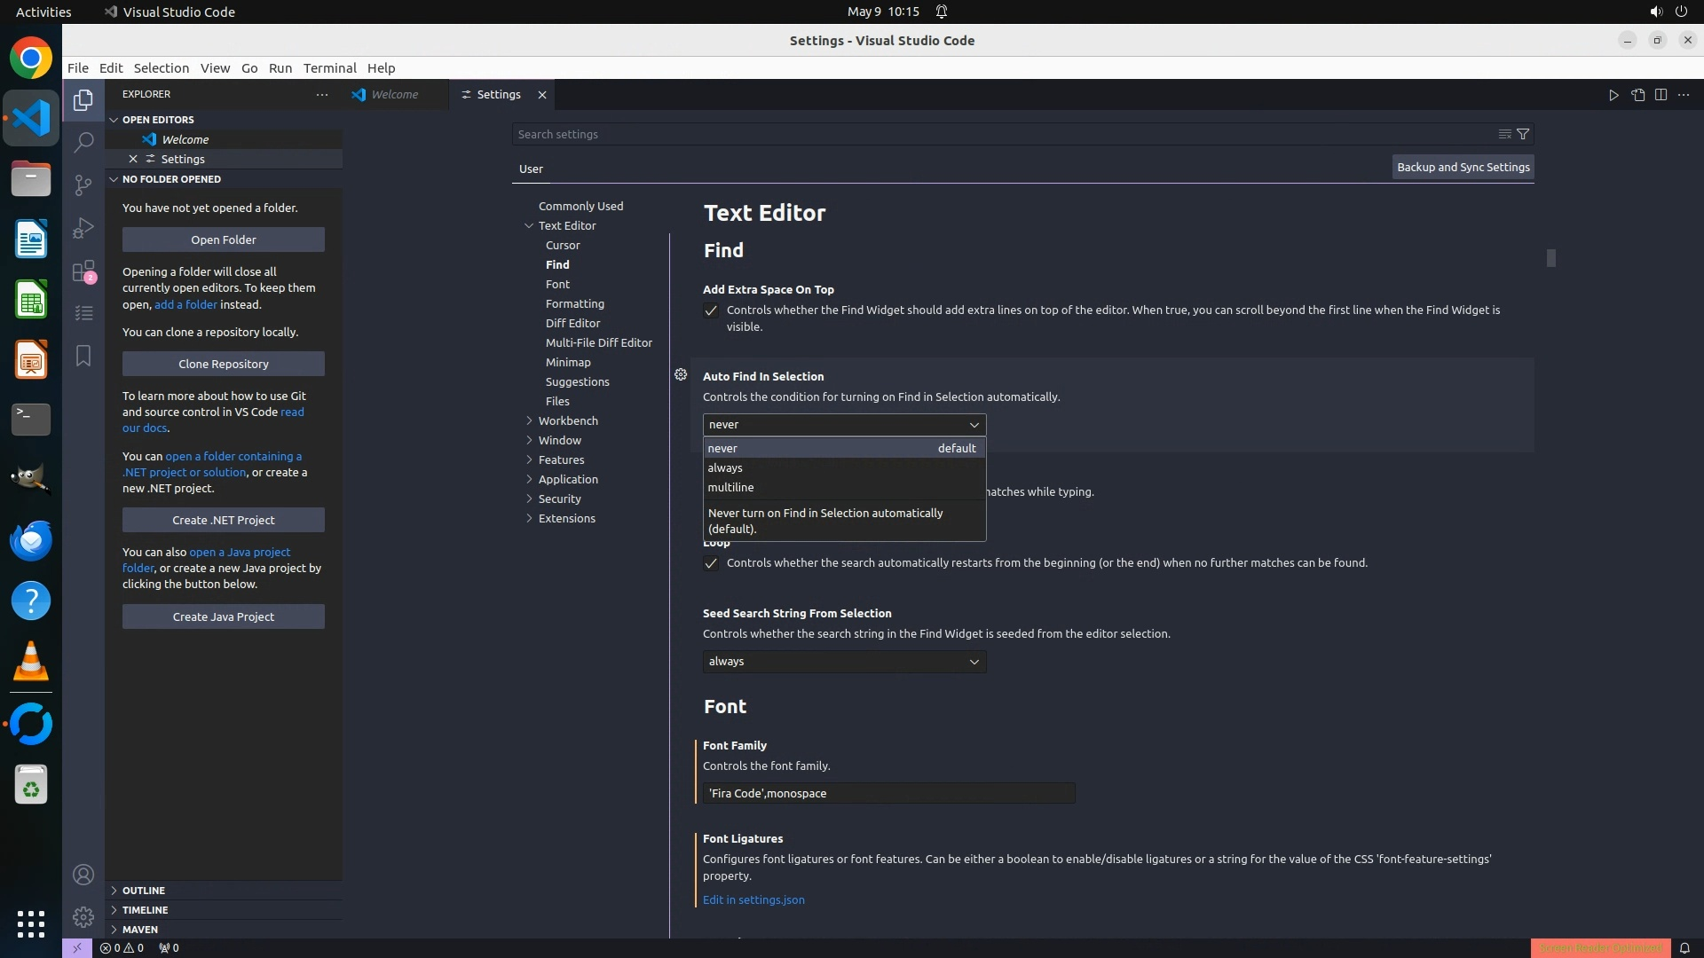Open the Accounts icon in activity bar
1704x958 pixels.
coord(83,875)
